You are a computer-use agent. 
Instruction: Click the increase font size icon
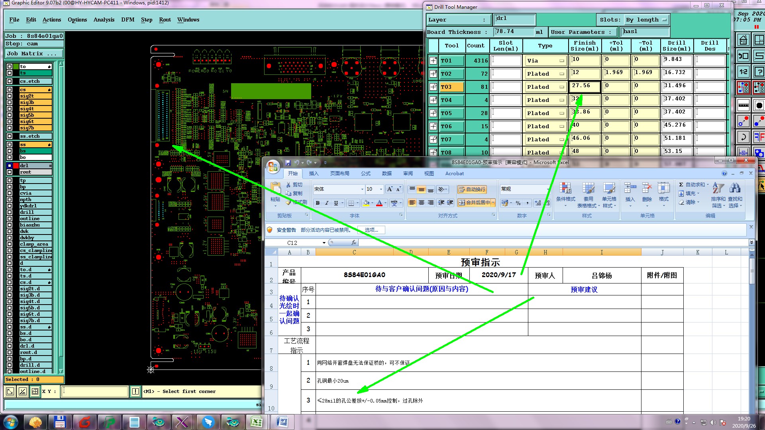390,189
